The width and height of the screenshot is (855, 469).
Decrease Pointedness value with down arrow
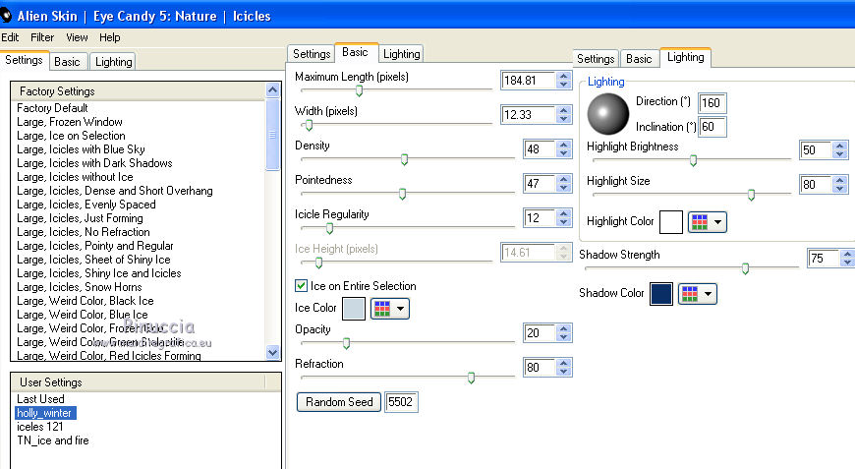pyautogui.click(x=564, y=188)
